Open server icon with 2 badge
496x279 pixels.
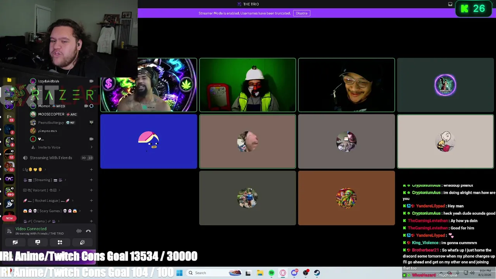[9, 129]
